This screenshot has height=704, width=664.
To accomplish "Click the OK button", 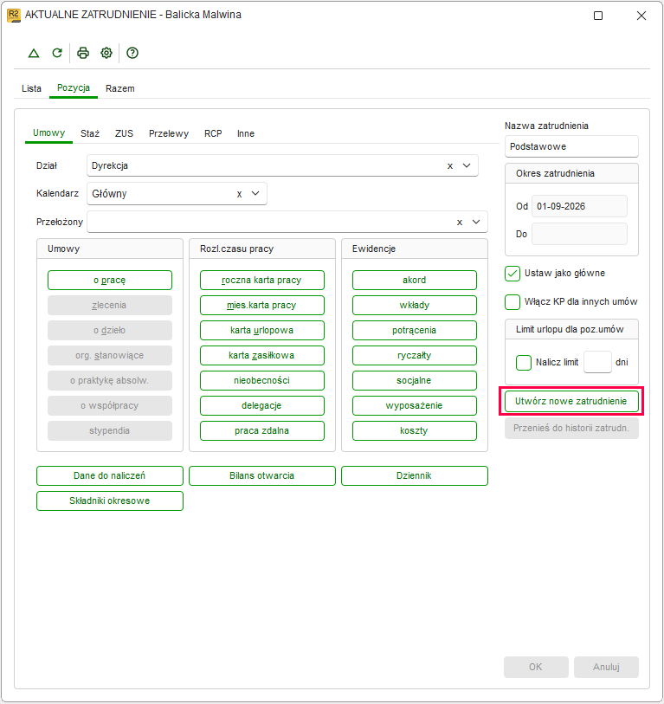I will (536, 667).
